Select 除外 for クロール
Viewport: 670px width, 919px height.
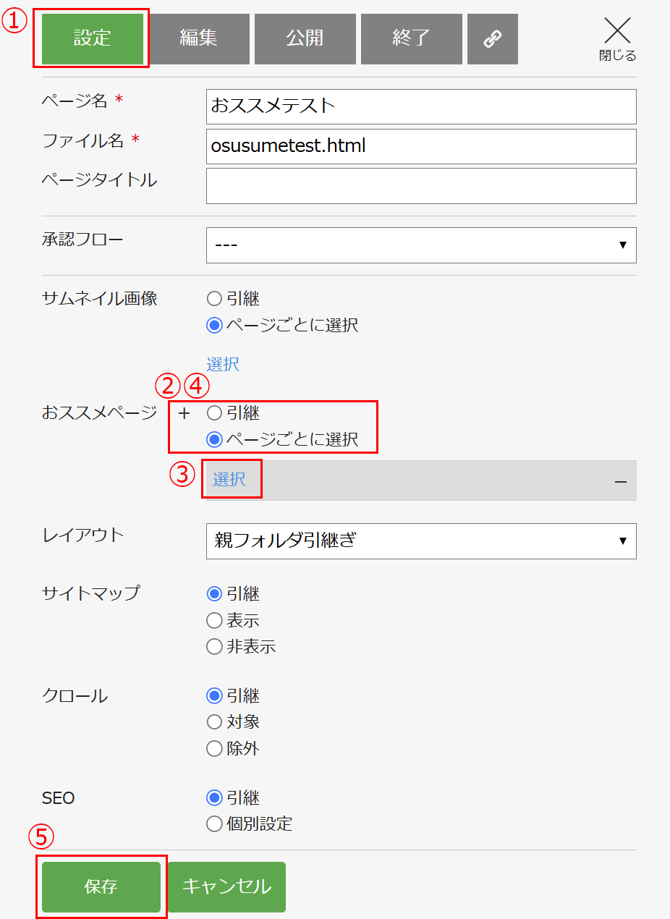214,748
